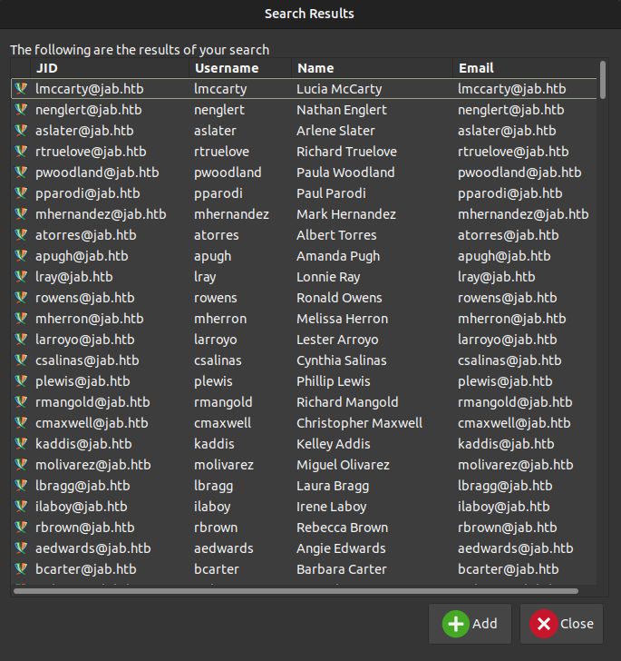The image size is (621, 661).
Task: Click the icon beside kaddis@jab.htb
Action: (22, 444)
